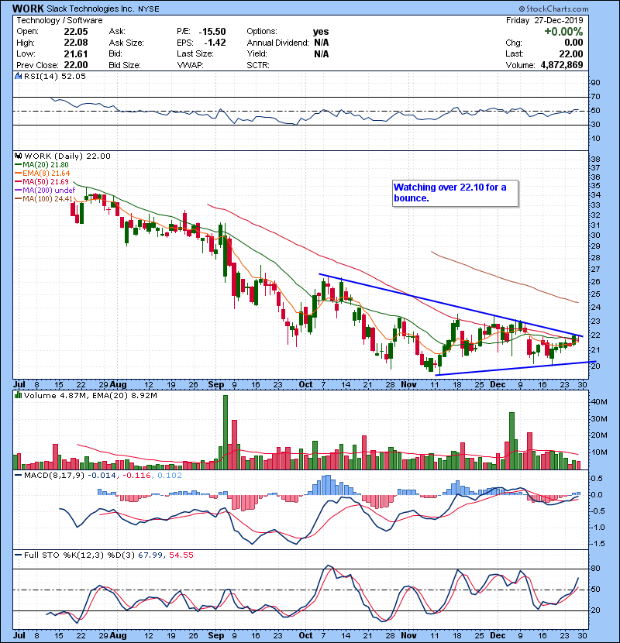The image size is (620, 643).
Task: Click the MACD signal value -0.116
Action: [137, 476]
